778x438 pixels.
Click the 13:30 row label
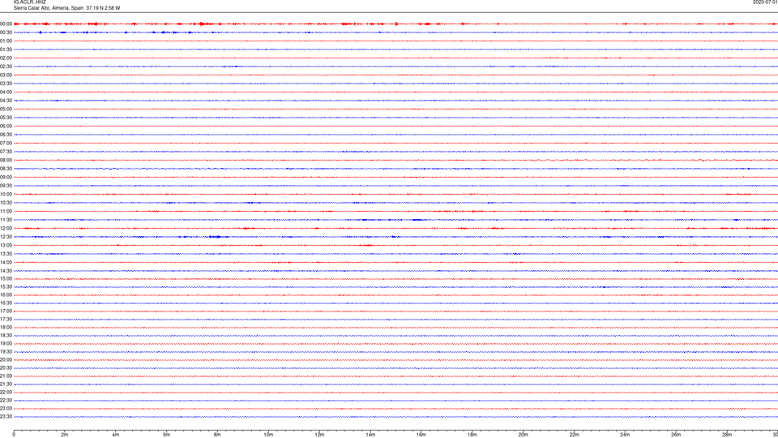tap(6, 254)
